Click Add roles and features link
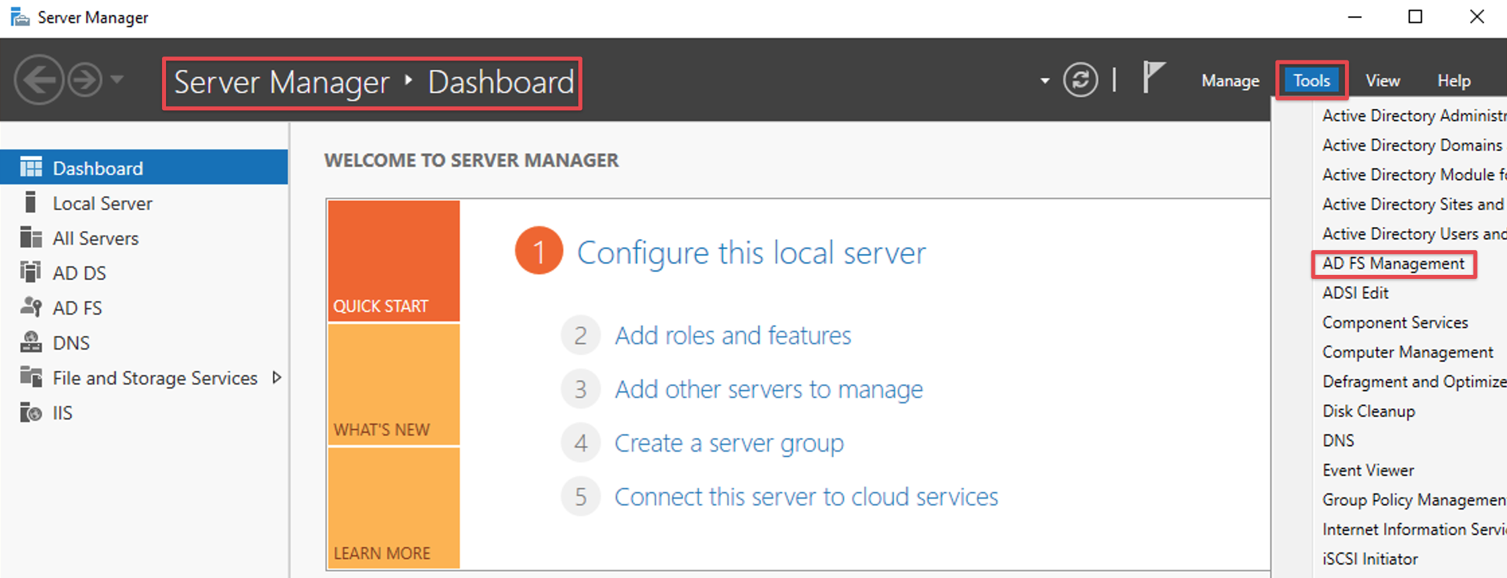Image resolution: width=1507 pixels, height=578 pixels. [733, 335]
